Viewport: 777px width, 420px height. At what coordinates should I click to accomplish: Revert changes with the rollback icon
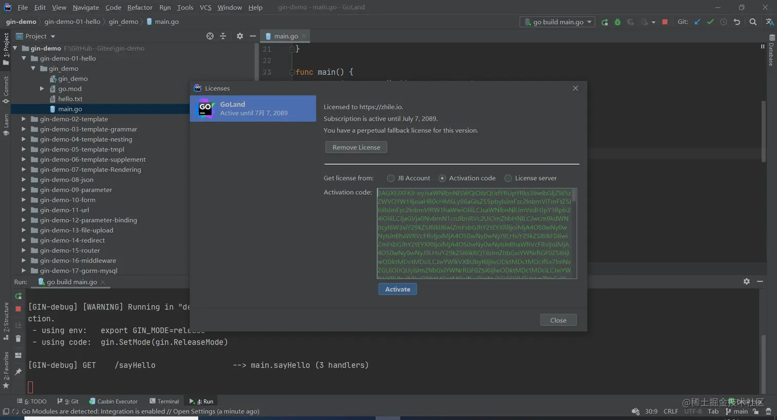(x=737, y=22)
